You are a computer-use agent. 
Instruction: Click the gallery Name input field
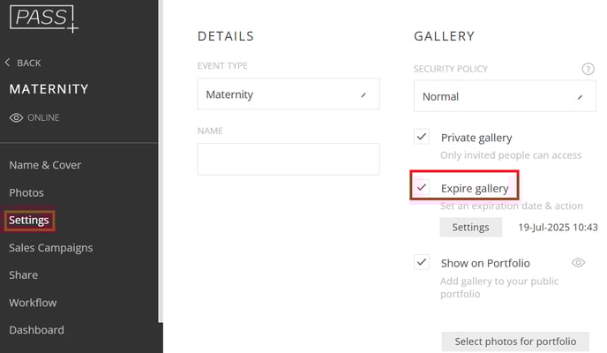coord(289,159)
